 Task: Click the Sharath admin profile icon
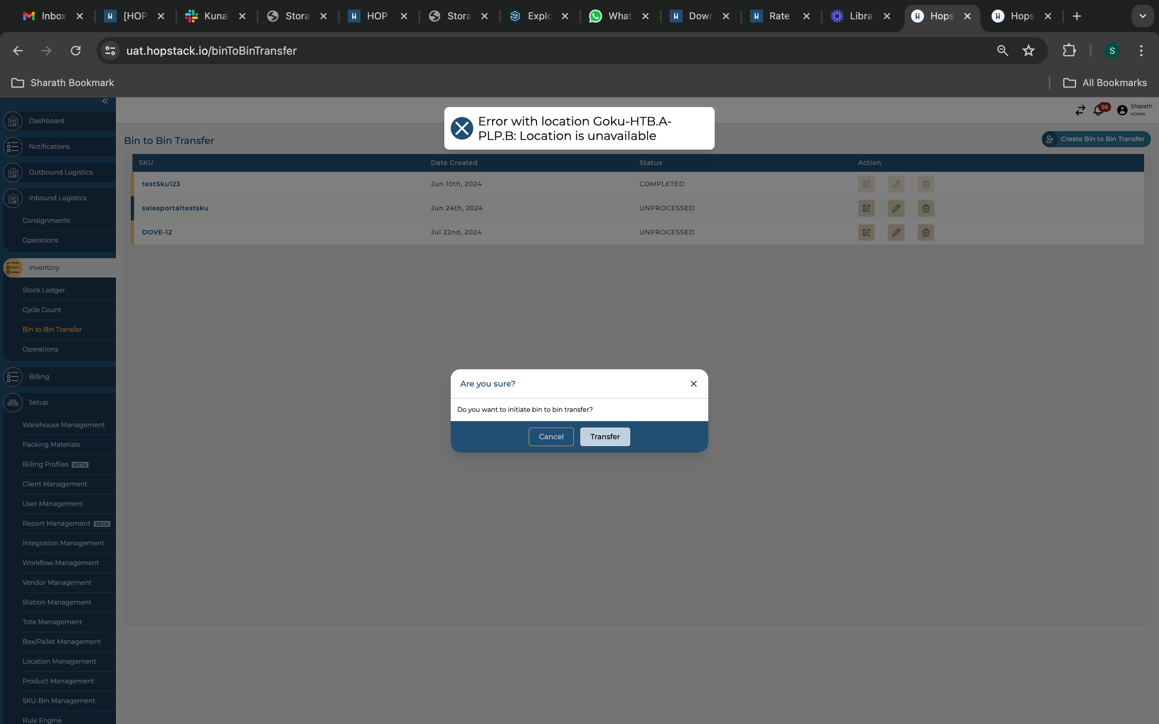[x=1122, y=110]
